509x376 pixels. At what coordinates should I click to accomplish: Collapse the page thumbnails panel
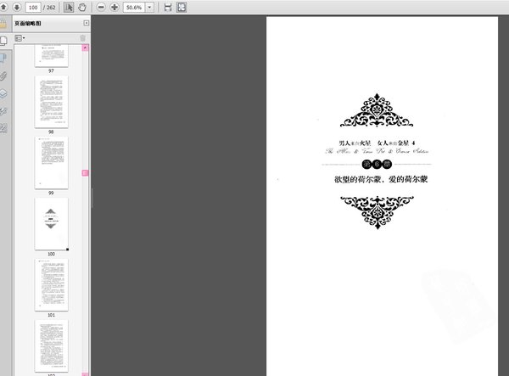click(x=86, y=23)
